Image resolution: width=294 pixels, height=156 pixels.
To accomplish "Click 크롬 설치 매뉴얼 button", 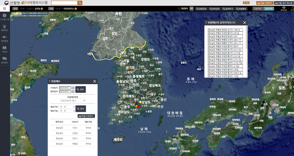I will (x=284, y=3).
